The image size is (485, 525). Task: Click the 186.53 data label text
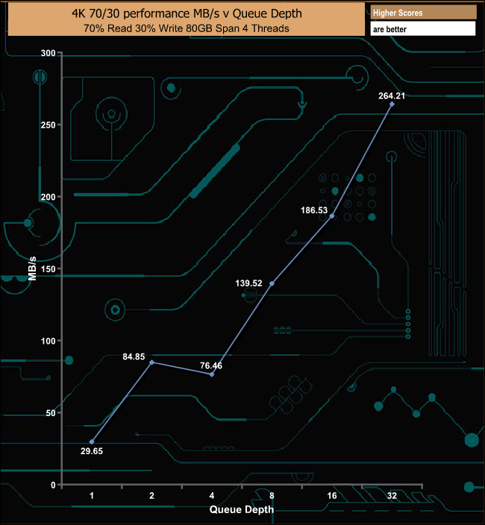point(312,210)
